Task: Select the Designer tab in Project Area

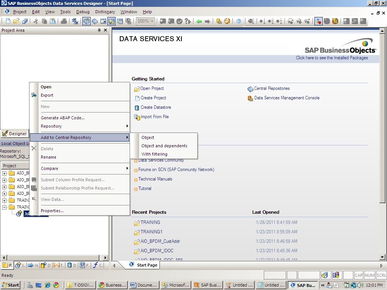Action: (15, 134)
